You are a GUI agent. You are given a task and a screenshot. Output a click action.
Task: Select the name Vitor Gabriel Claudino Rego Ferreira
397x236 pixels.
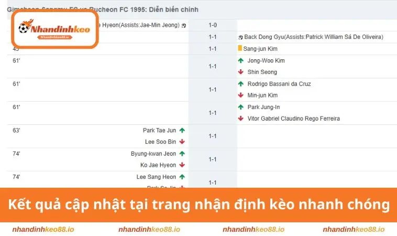tap(294, 119)
